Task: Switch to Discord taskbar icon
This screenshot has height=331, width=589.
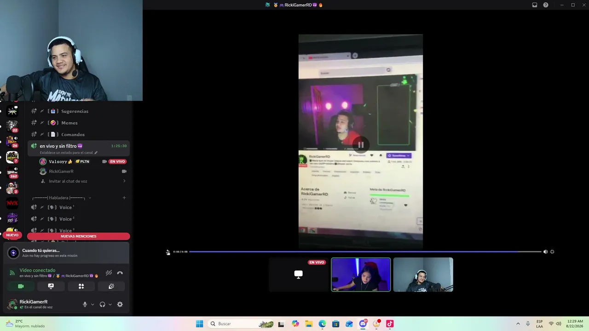Action: coord(363,324)
